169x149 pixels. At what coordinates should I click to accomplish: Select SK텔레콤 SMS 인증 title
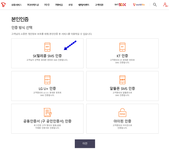(x=47, y=56)
